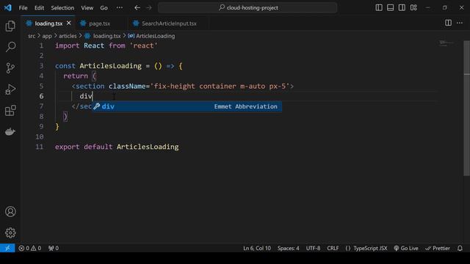
Task: Open the View menu
Action: tap(87, 8)
